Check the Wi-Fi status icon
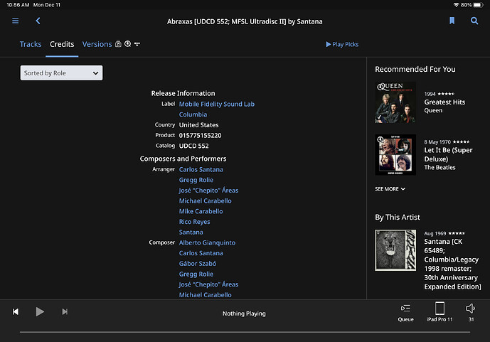The image size is (490, 342). pyautogui.click(x=457, y=5)
